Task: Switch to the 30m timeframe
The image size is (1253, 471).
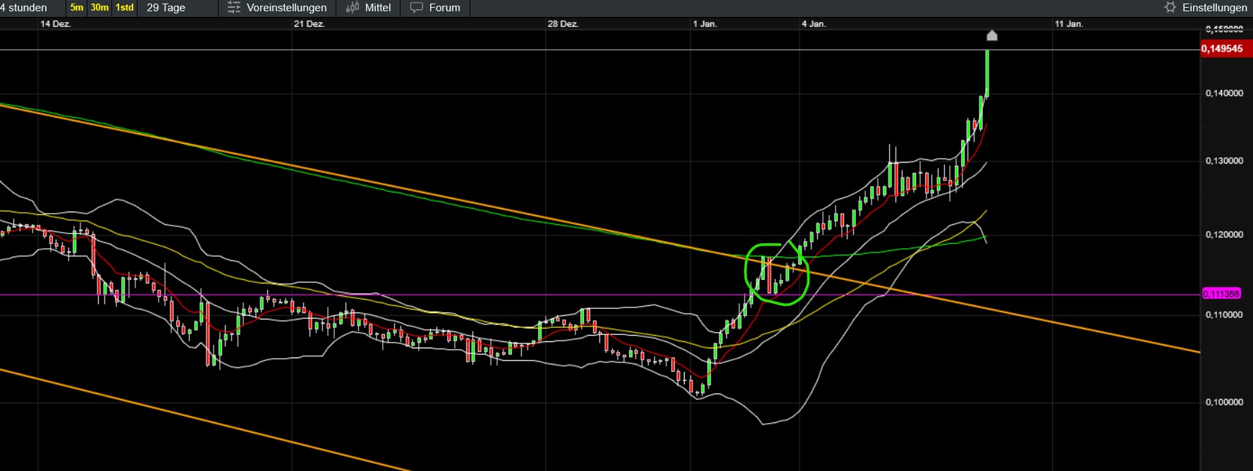Action: coord(99,8)
